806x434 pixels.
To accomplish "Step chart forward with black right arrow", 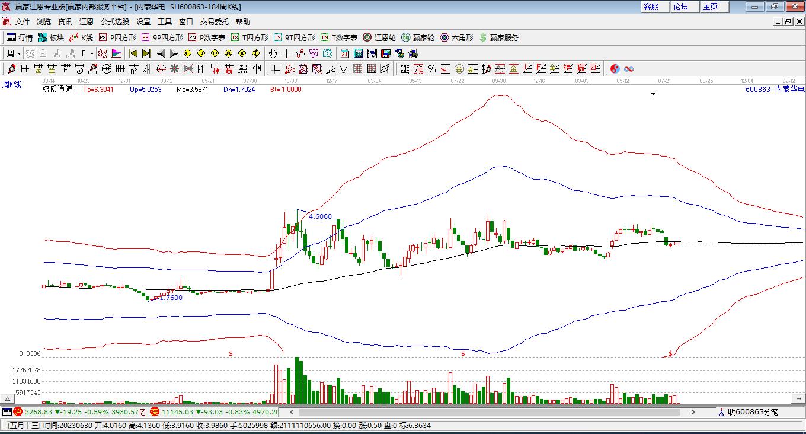I will (x=174, y=53).
